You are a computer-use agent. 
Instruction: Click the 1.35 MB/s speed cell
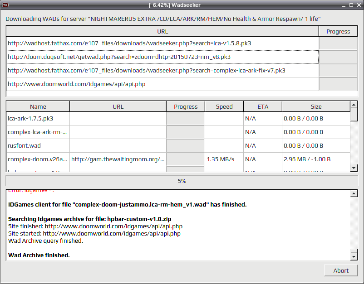click(x=224, y=159)
